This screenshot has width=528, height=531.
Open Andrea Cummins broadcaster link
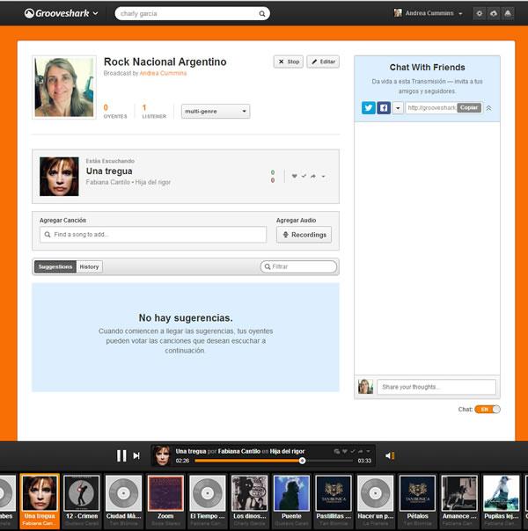(163, 73)
